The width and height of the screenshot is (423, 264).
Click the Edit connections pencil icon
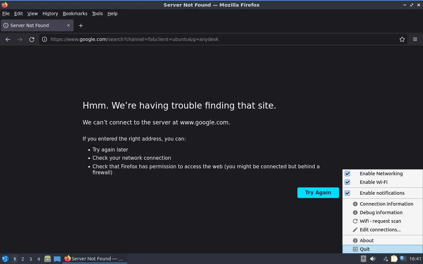coord(355,230)
